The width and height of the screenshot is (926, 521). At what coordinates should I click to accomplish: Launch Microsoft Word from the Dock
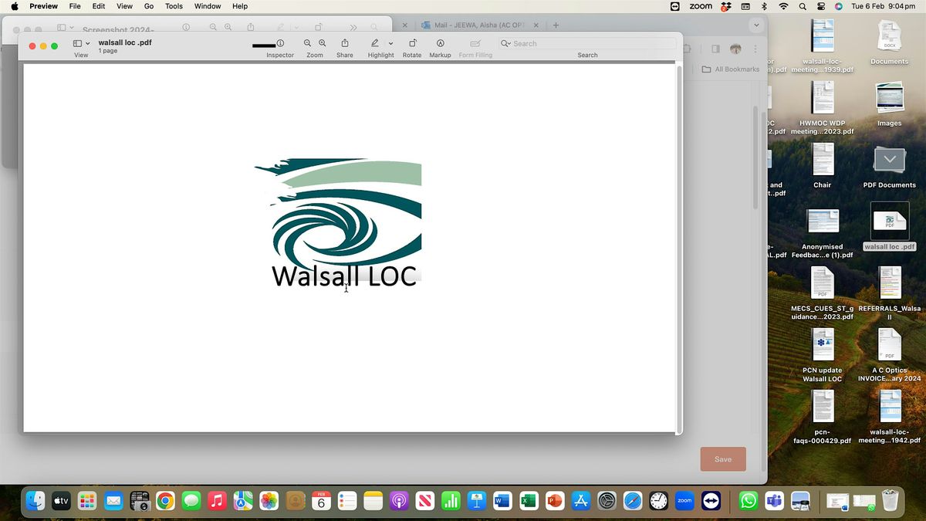pos(502,501)
